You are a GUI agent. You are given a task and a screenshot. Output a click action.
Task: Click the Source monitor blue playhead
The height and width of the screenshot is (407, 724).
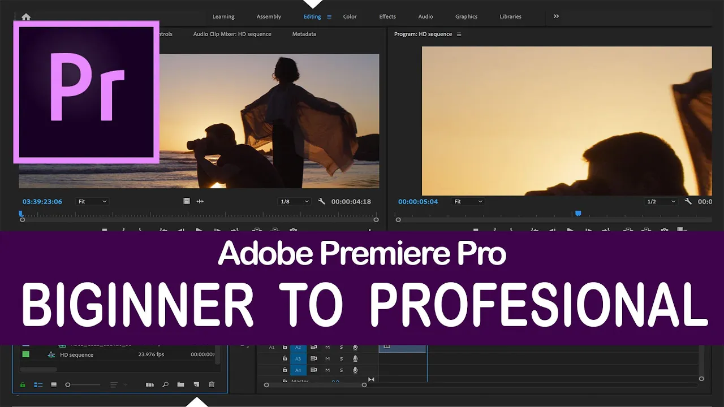(x=21, y=214)
